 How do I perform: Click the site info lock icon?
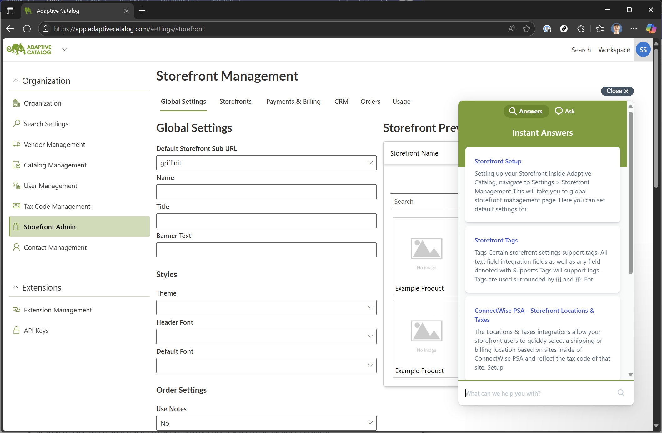click(46, 29)
